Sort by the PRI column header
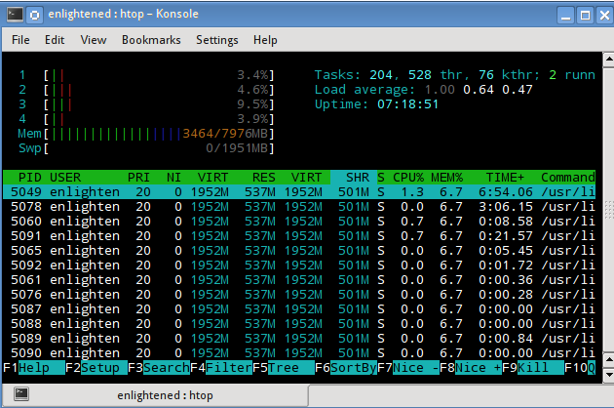Screen dimensions: 614x408 pyautogui.click(x=138, y=178)
